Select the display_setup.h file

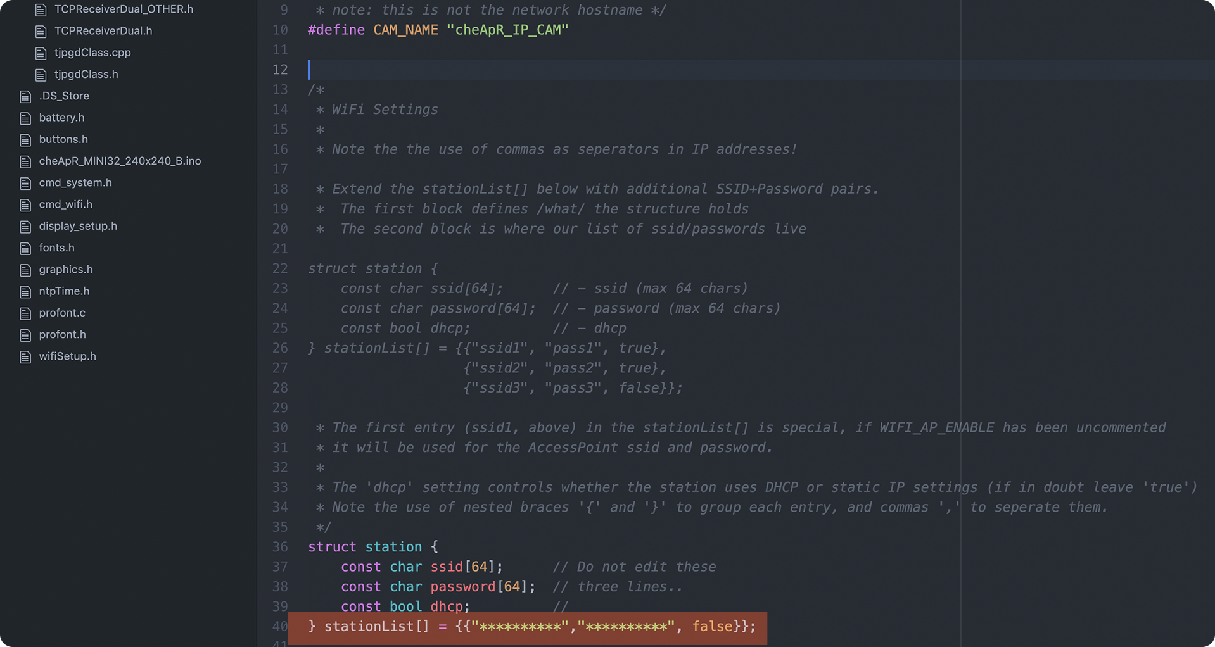78,226
